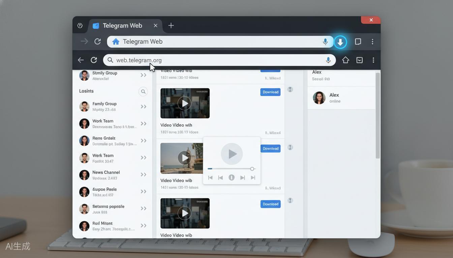Screen dimensions: 453x258
Task: Play the first dark office video thumbnail
Action: coord(185,103)
